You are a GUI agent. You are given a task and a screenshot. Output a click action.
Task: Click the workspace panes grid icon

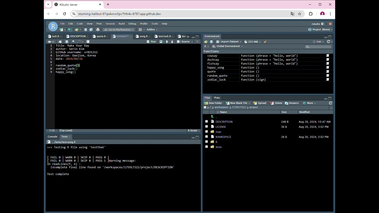tap(140, 30)
